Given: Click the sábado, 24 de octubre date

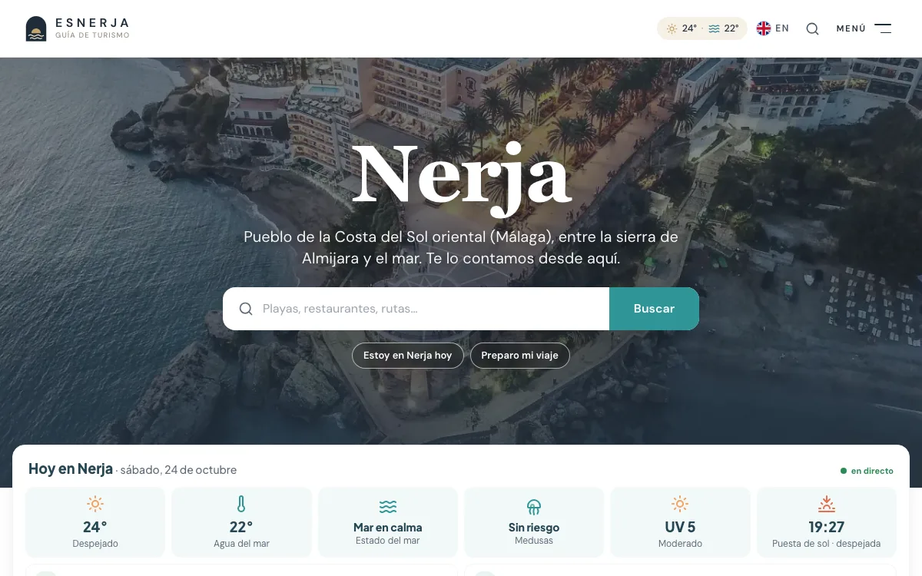Looking at the screenshot, I should point(178,470).
